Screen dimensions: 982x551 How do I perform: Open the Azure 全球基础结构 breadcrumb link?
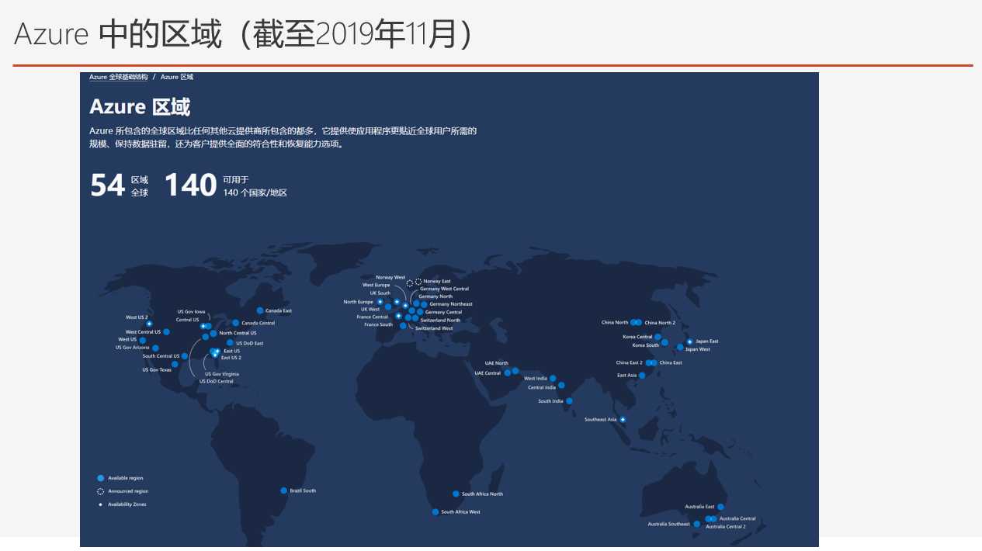[x=118, y=77]
